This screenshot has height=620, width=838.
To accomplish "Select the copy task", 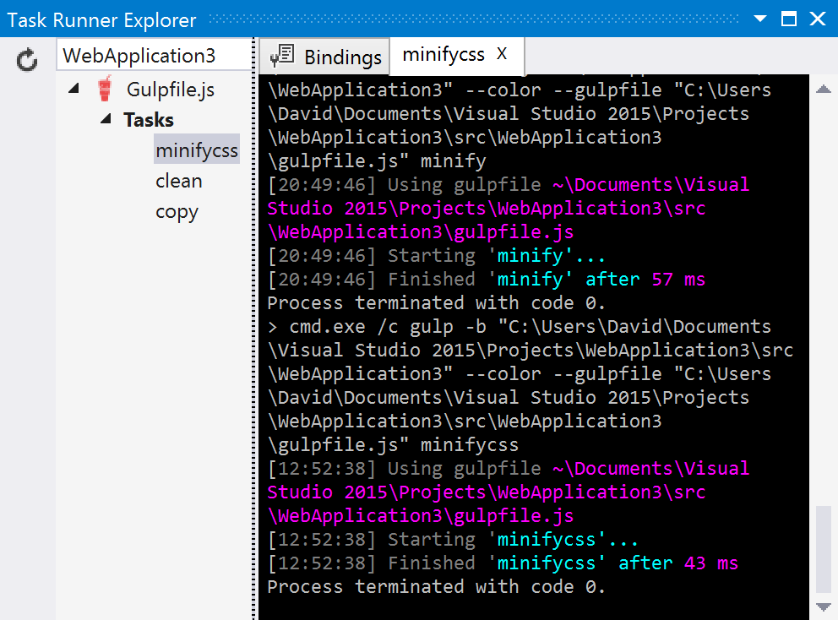I will point(177,212).
